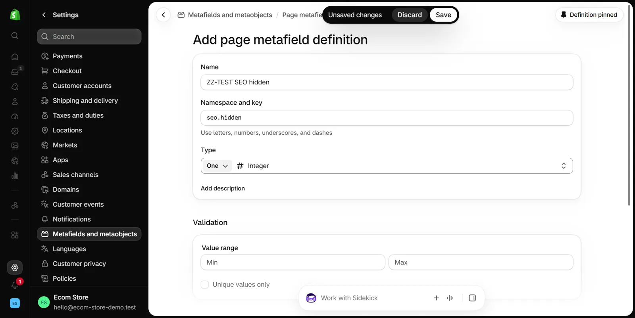Open the Apps grid-plus icon in the rail

pyautogui.click(x=15, y=235)
